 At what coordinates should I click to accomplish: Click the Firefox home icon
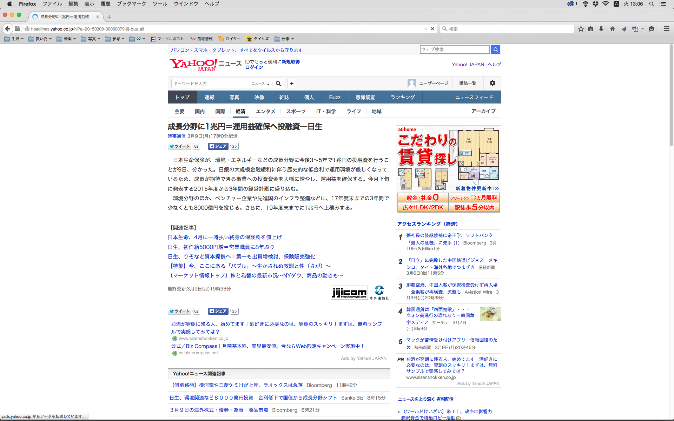click(613, 29)
